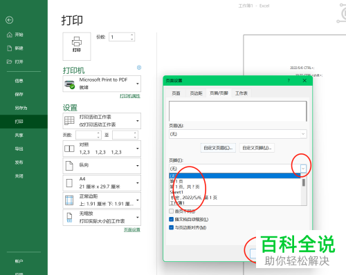Viewport: 346px width, 275px height.
Task: Open the 页眉 header combo box
Action: coord(238,134)
